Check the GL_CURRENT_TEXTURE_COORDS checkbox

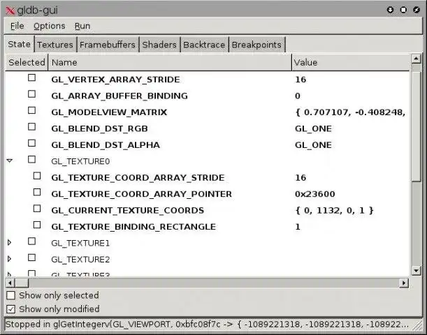[37, 209]
